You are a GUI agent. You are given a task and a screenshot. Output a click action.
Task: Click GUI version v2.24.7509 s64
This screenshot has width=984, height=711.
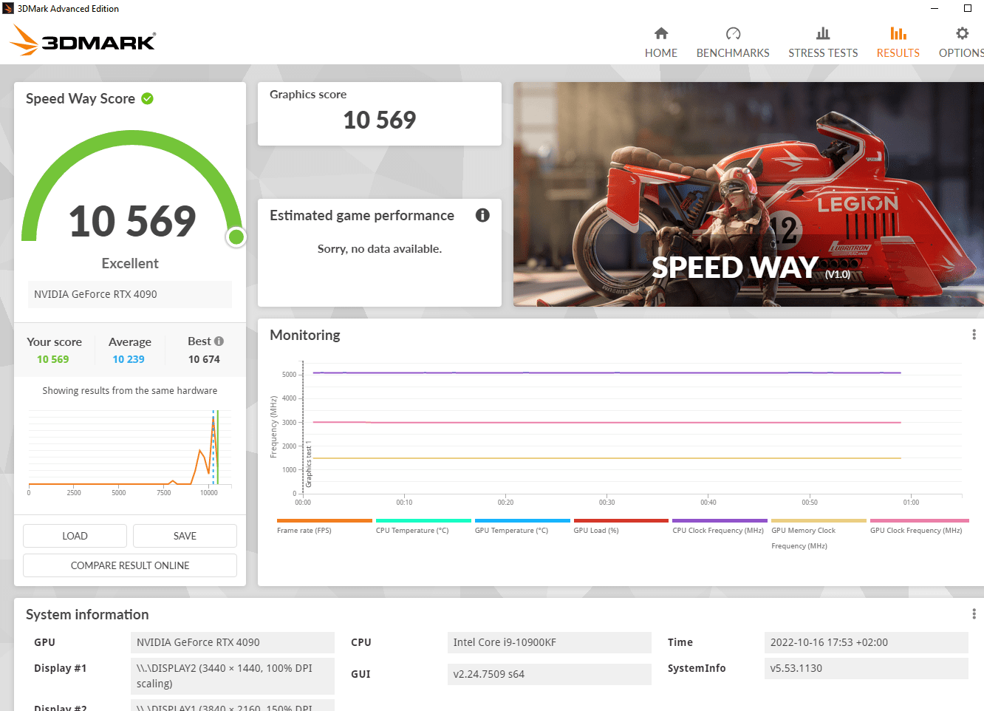(x=550, y=674)
